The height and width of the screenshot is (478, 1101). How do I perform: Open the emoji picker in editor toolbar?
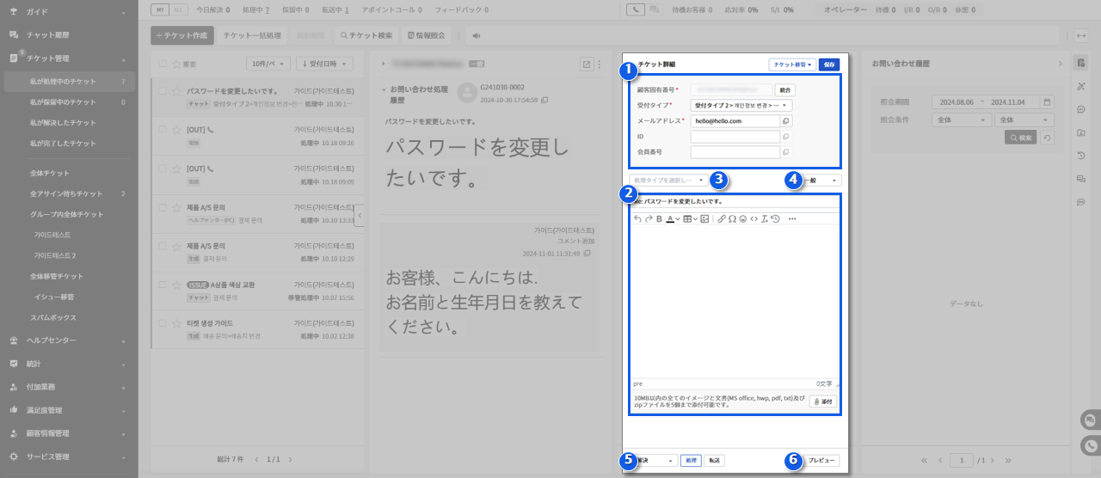[743, 219]
